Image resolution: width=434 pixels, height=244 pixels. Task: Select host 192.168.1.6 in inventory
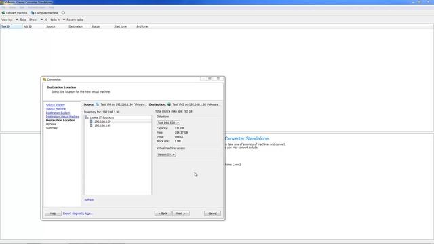click(102, 125)
